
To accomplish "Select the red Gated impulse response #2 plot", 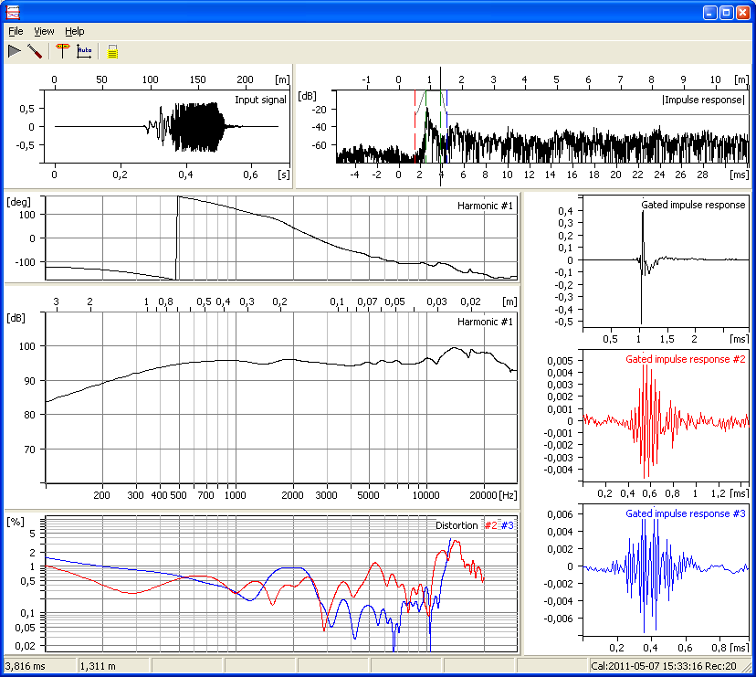I will (664, 420).
